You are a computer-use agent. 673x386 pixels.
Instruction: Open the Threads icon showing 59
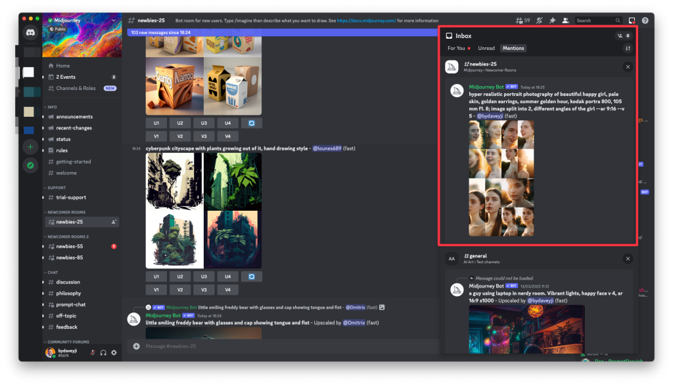522,20
